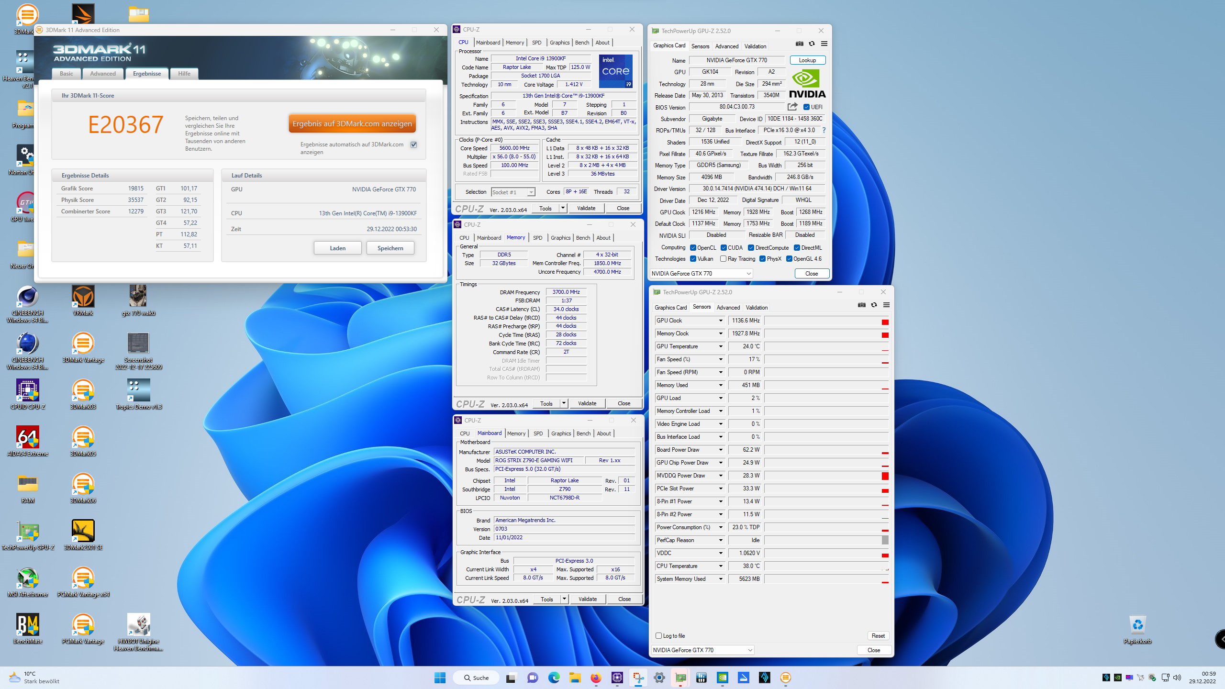
Task: Open the Tropics Demo v1.3 desktop icon
Action: click(x=139, y=394)
